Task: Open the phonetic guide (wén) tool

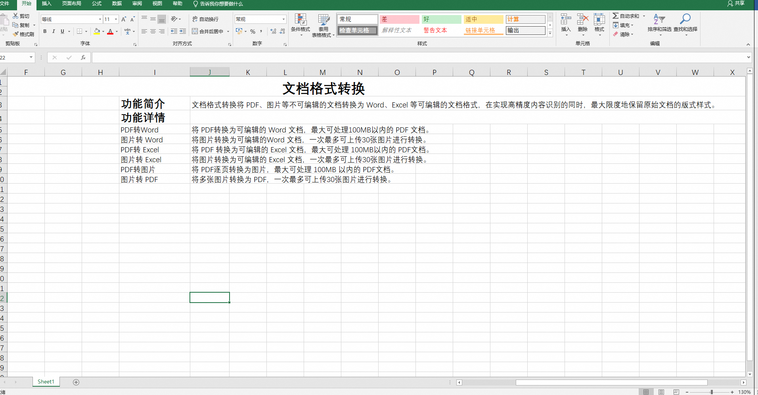Action: 127,31
